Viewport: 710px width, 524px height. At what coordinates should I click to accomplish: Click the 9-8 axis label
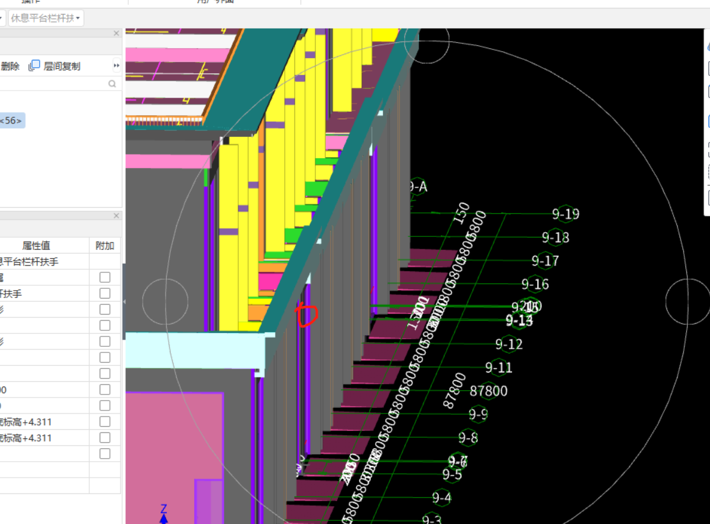click(x=468, y=438)
